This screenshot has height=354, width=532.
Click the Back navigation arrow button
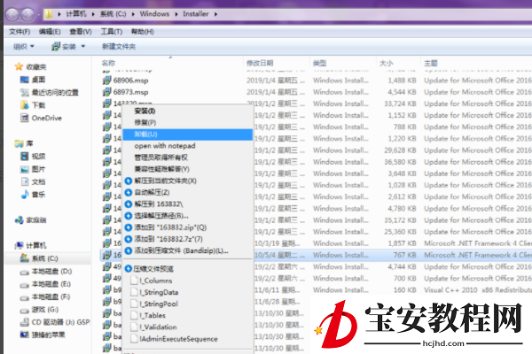[x=12, y=14]
